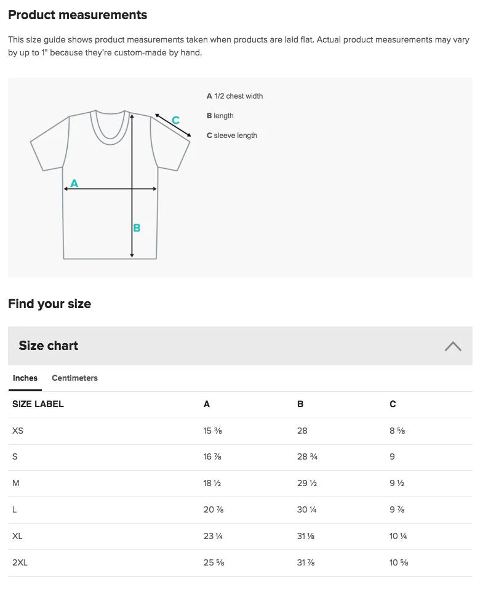Screen dimensions: 483x592
Task: Click the XL chest width value 23 ¼
Action: tap(212, 536)
